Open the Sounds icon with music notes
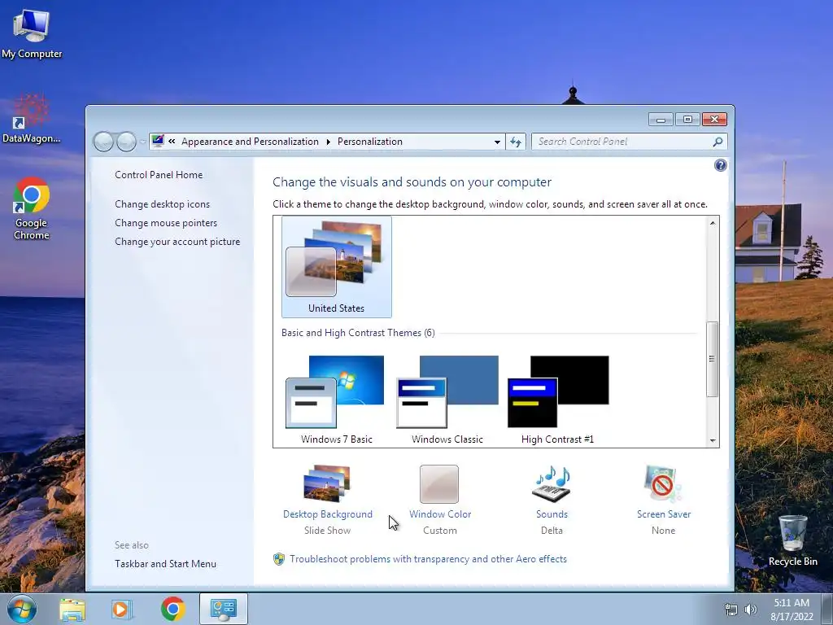 point(552,483)
